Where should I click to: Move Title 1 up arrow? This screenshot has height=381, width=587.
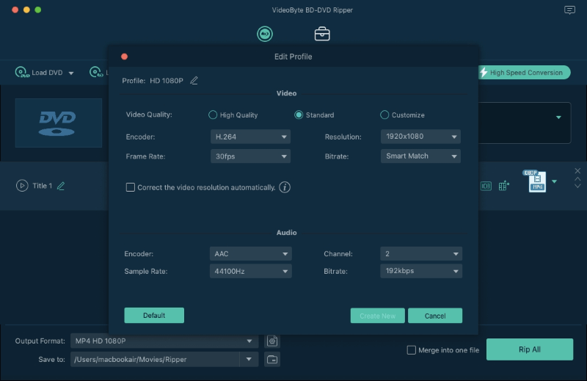pyautogui.click(x=577, y=178)
